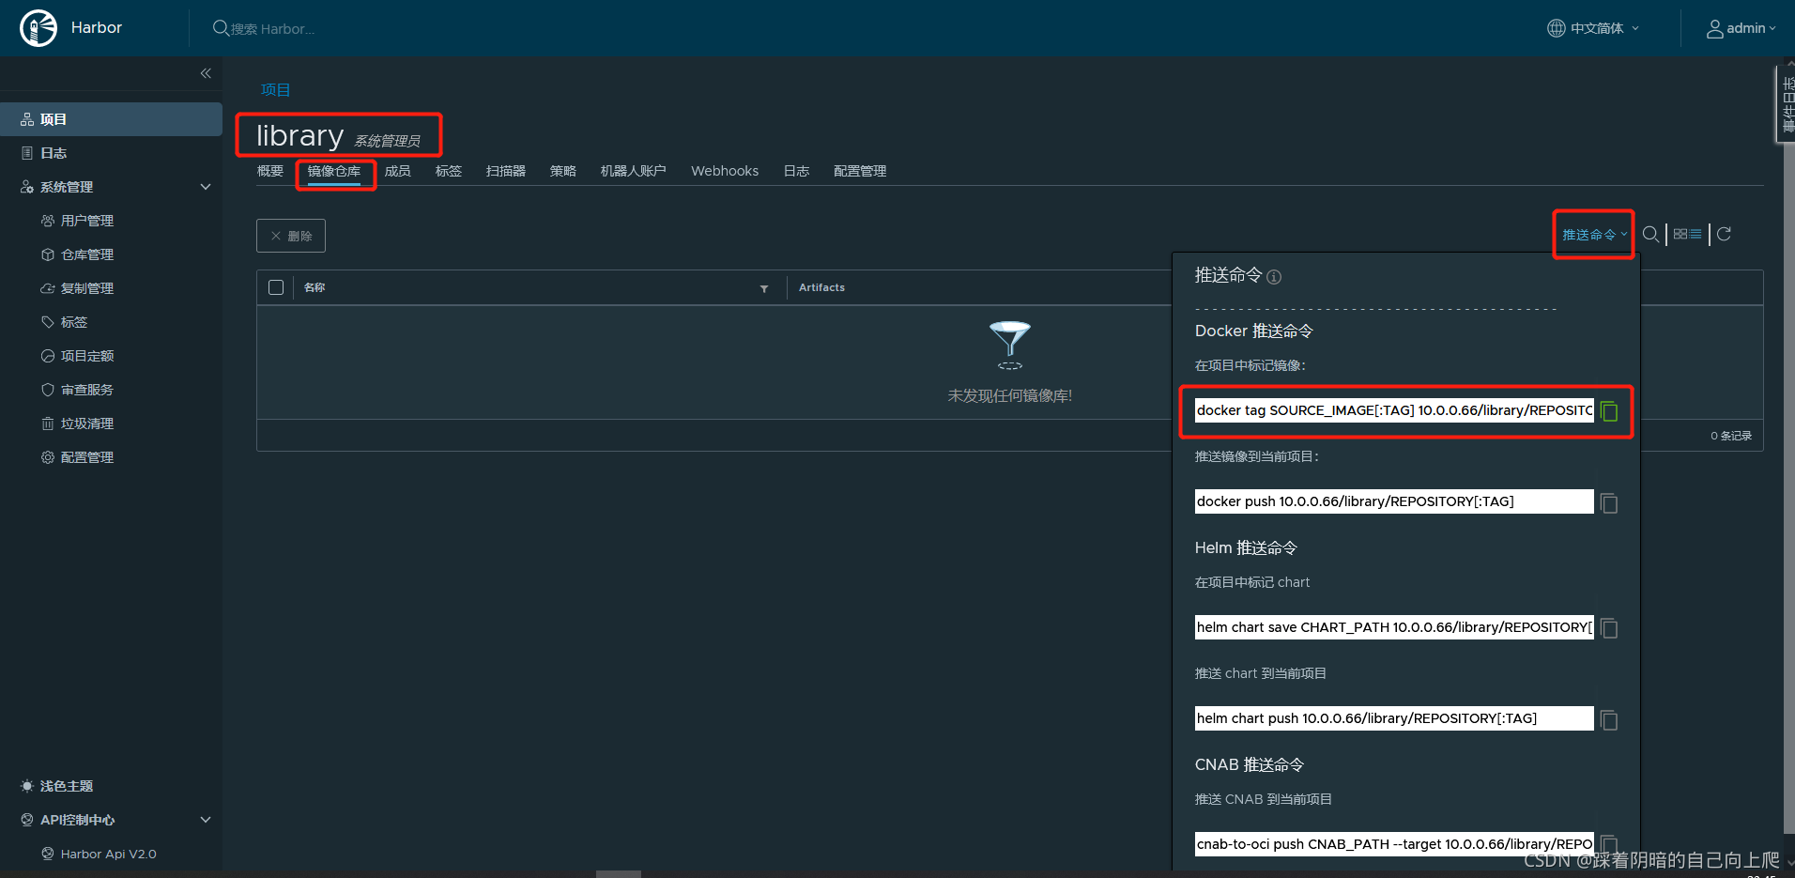Click the cnab-to-oci push command field
The width and height of the screenshot is (1795, 878).
1394,844
